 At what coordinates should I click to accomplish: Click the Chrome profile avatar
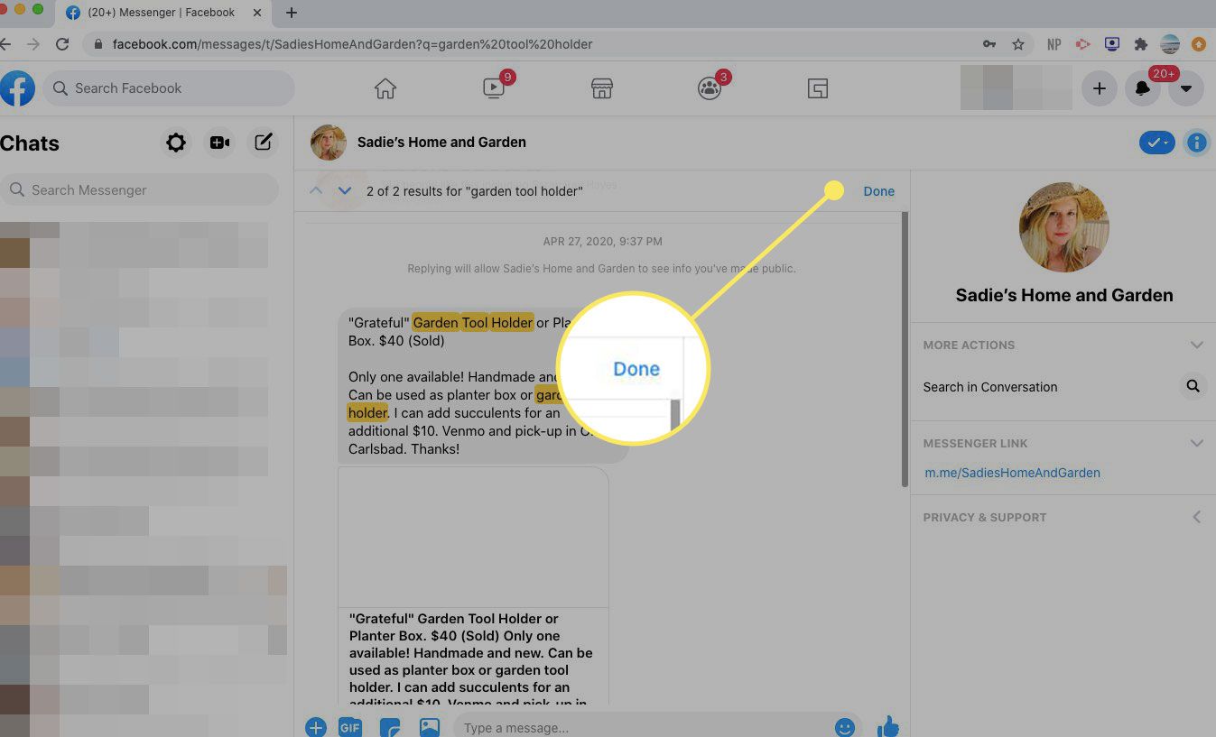[1170, 44]
